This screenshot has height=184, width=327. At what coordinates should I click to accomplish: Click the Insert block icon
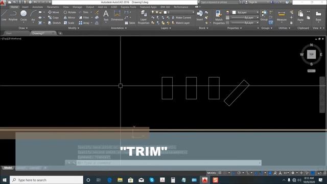200,15
